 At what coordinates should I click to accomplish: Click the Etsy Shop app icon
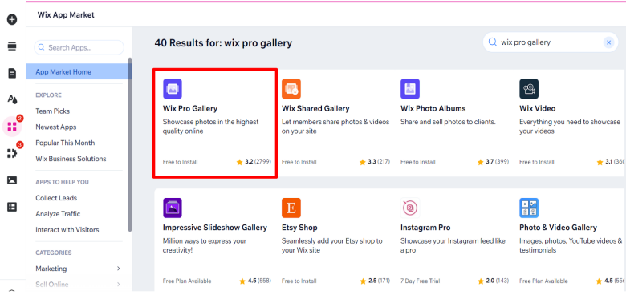[x=291, y=208]
